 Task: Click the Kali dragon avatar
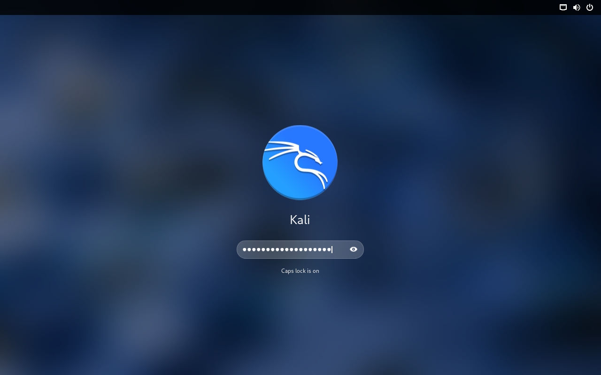pos(300,162)
